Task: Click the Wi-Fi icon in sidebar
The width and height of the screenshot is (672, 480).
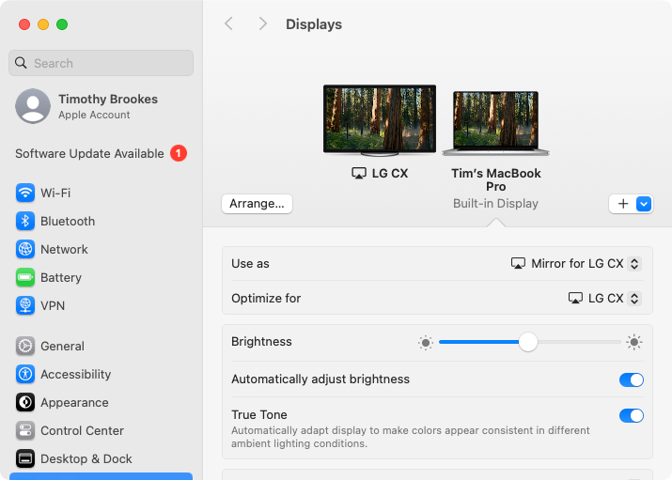Action: (25, 193)
